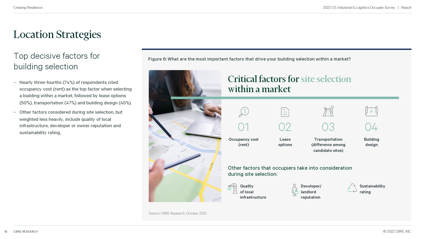Click the occupancy cost magnifier dollar icon
This screenshot has width=425, height=239.
click(244, 112)
